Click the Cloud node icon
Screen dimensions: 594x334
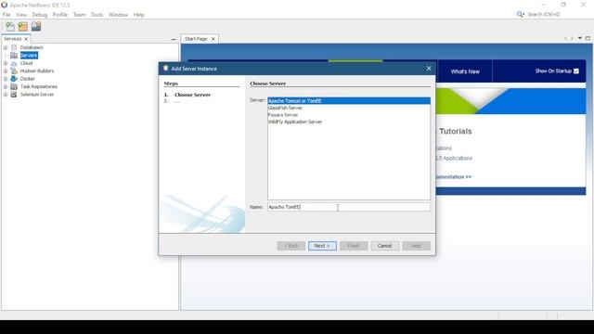point(14,63)
